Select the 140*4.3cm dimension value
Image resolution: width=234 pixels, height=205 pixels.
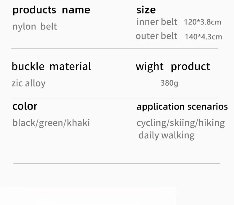pyautogui.click(x=203, y=37)
